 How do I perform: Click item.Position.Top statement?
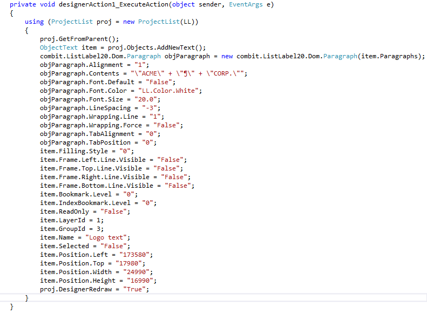point(93,263)
